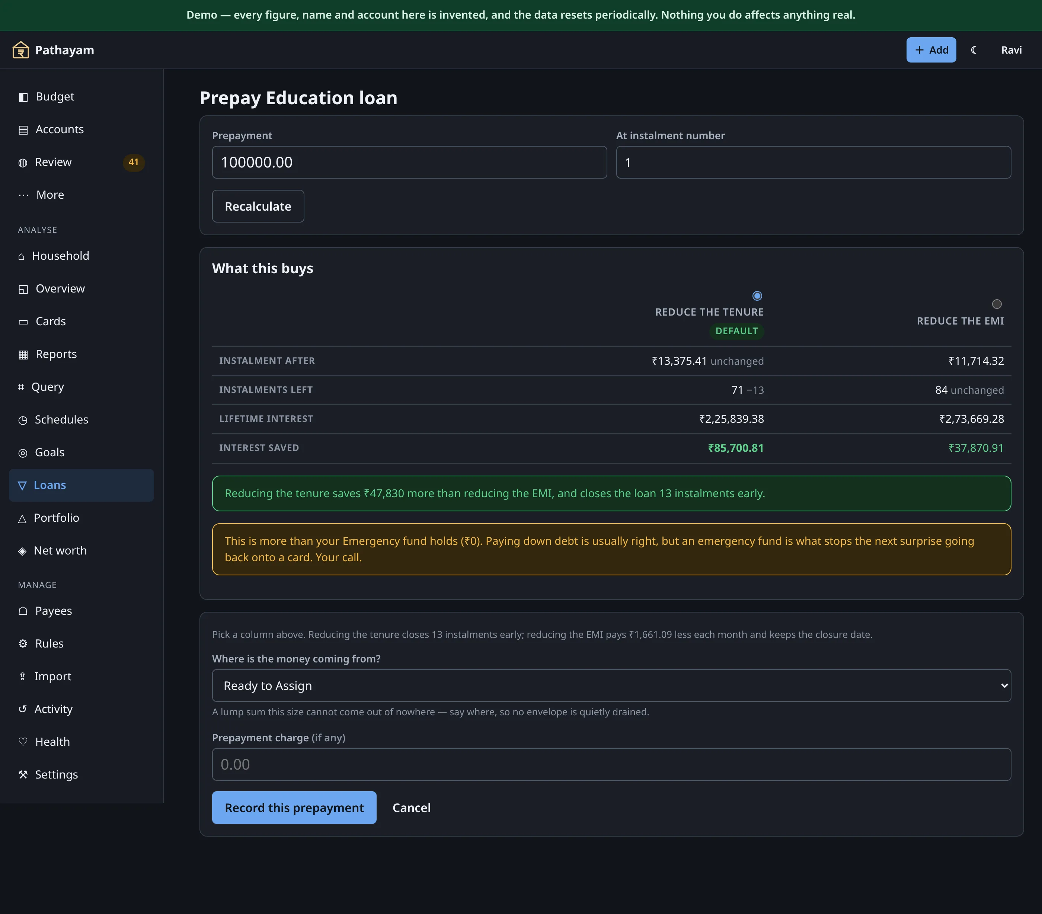
Task: Select the Reduce the tenure radio button
Action: tap(757, 295)
